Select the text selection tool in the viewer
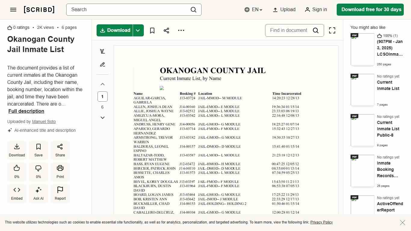 (x=102, y=51)
